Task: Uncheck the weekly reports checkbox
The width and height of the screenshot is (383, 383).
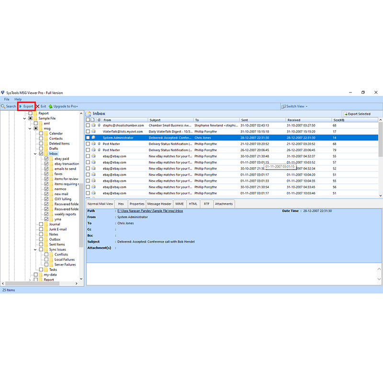Action: (x=46, y=214)
